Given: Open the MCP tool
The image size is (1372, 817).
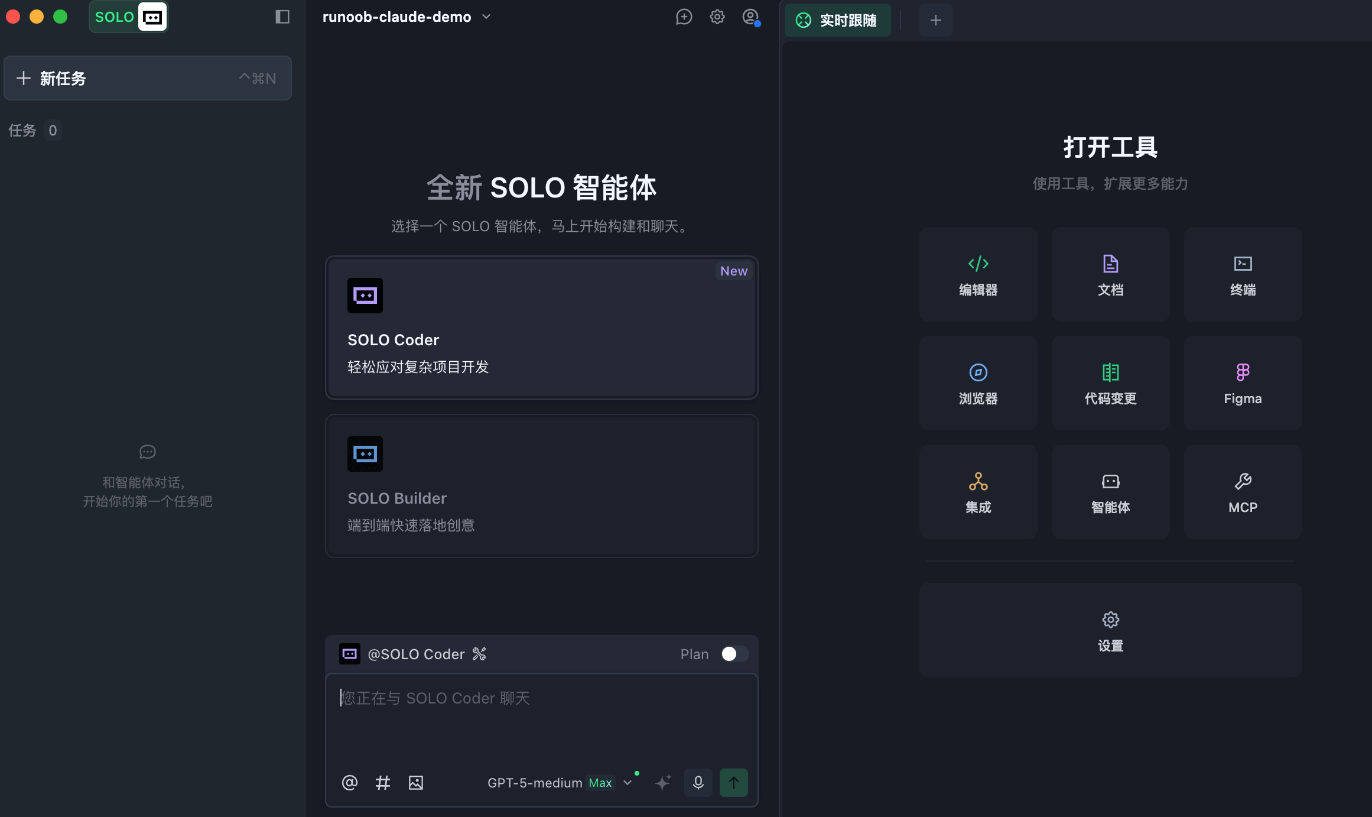Looking at the screenshot, I should [1243, 491].
